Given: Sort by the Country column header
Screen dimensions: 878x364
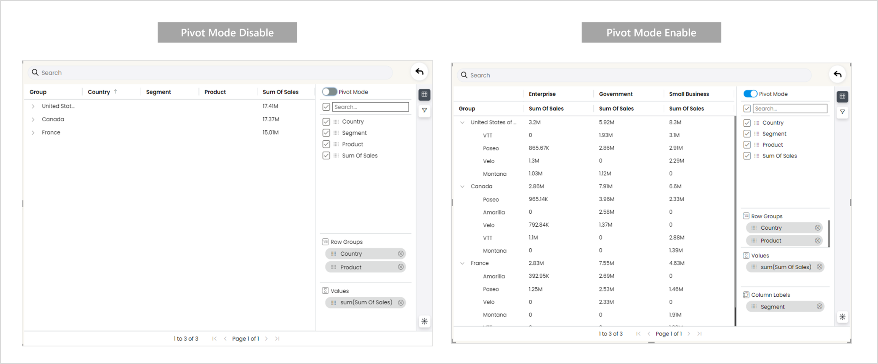Looking at the screenshot, I should pyautogui.click(x=99, y=92).
